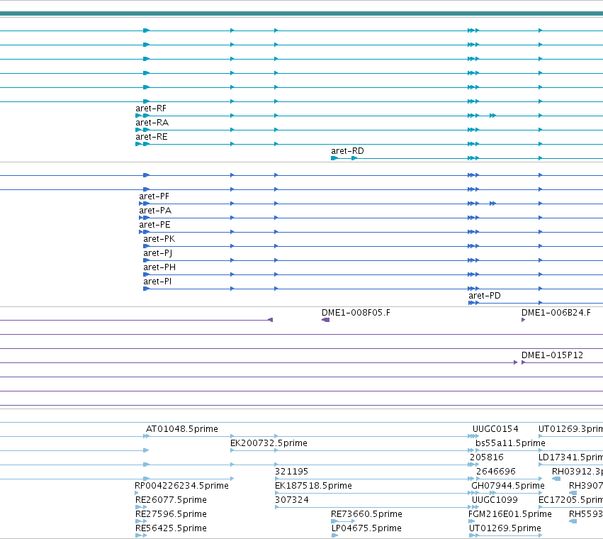The image size is (603, 539).
Task: Click the UUGC1099 EST label
Action: [x=495, y=501]
